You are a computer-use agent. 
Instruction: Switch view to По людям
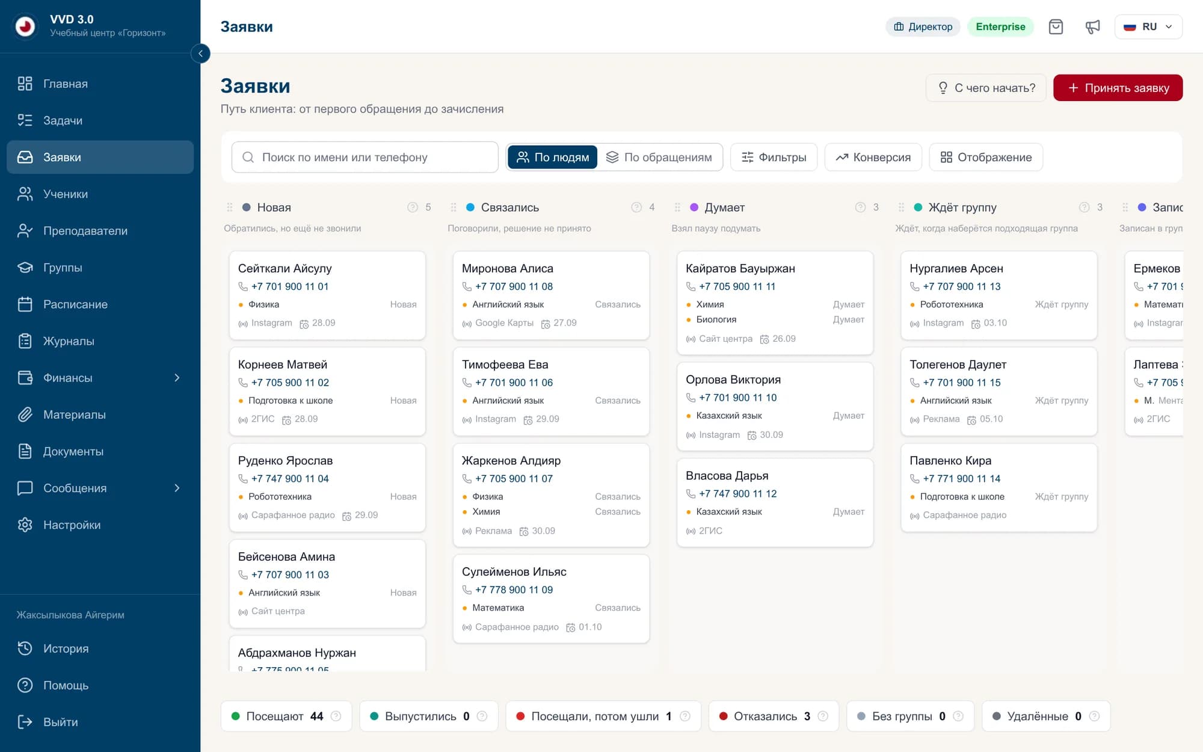point(553,157)
